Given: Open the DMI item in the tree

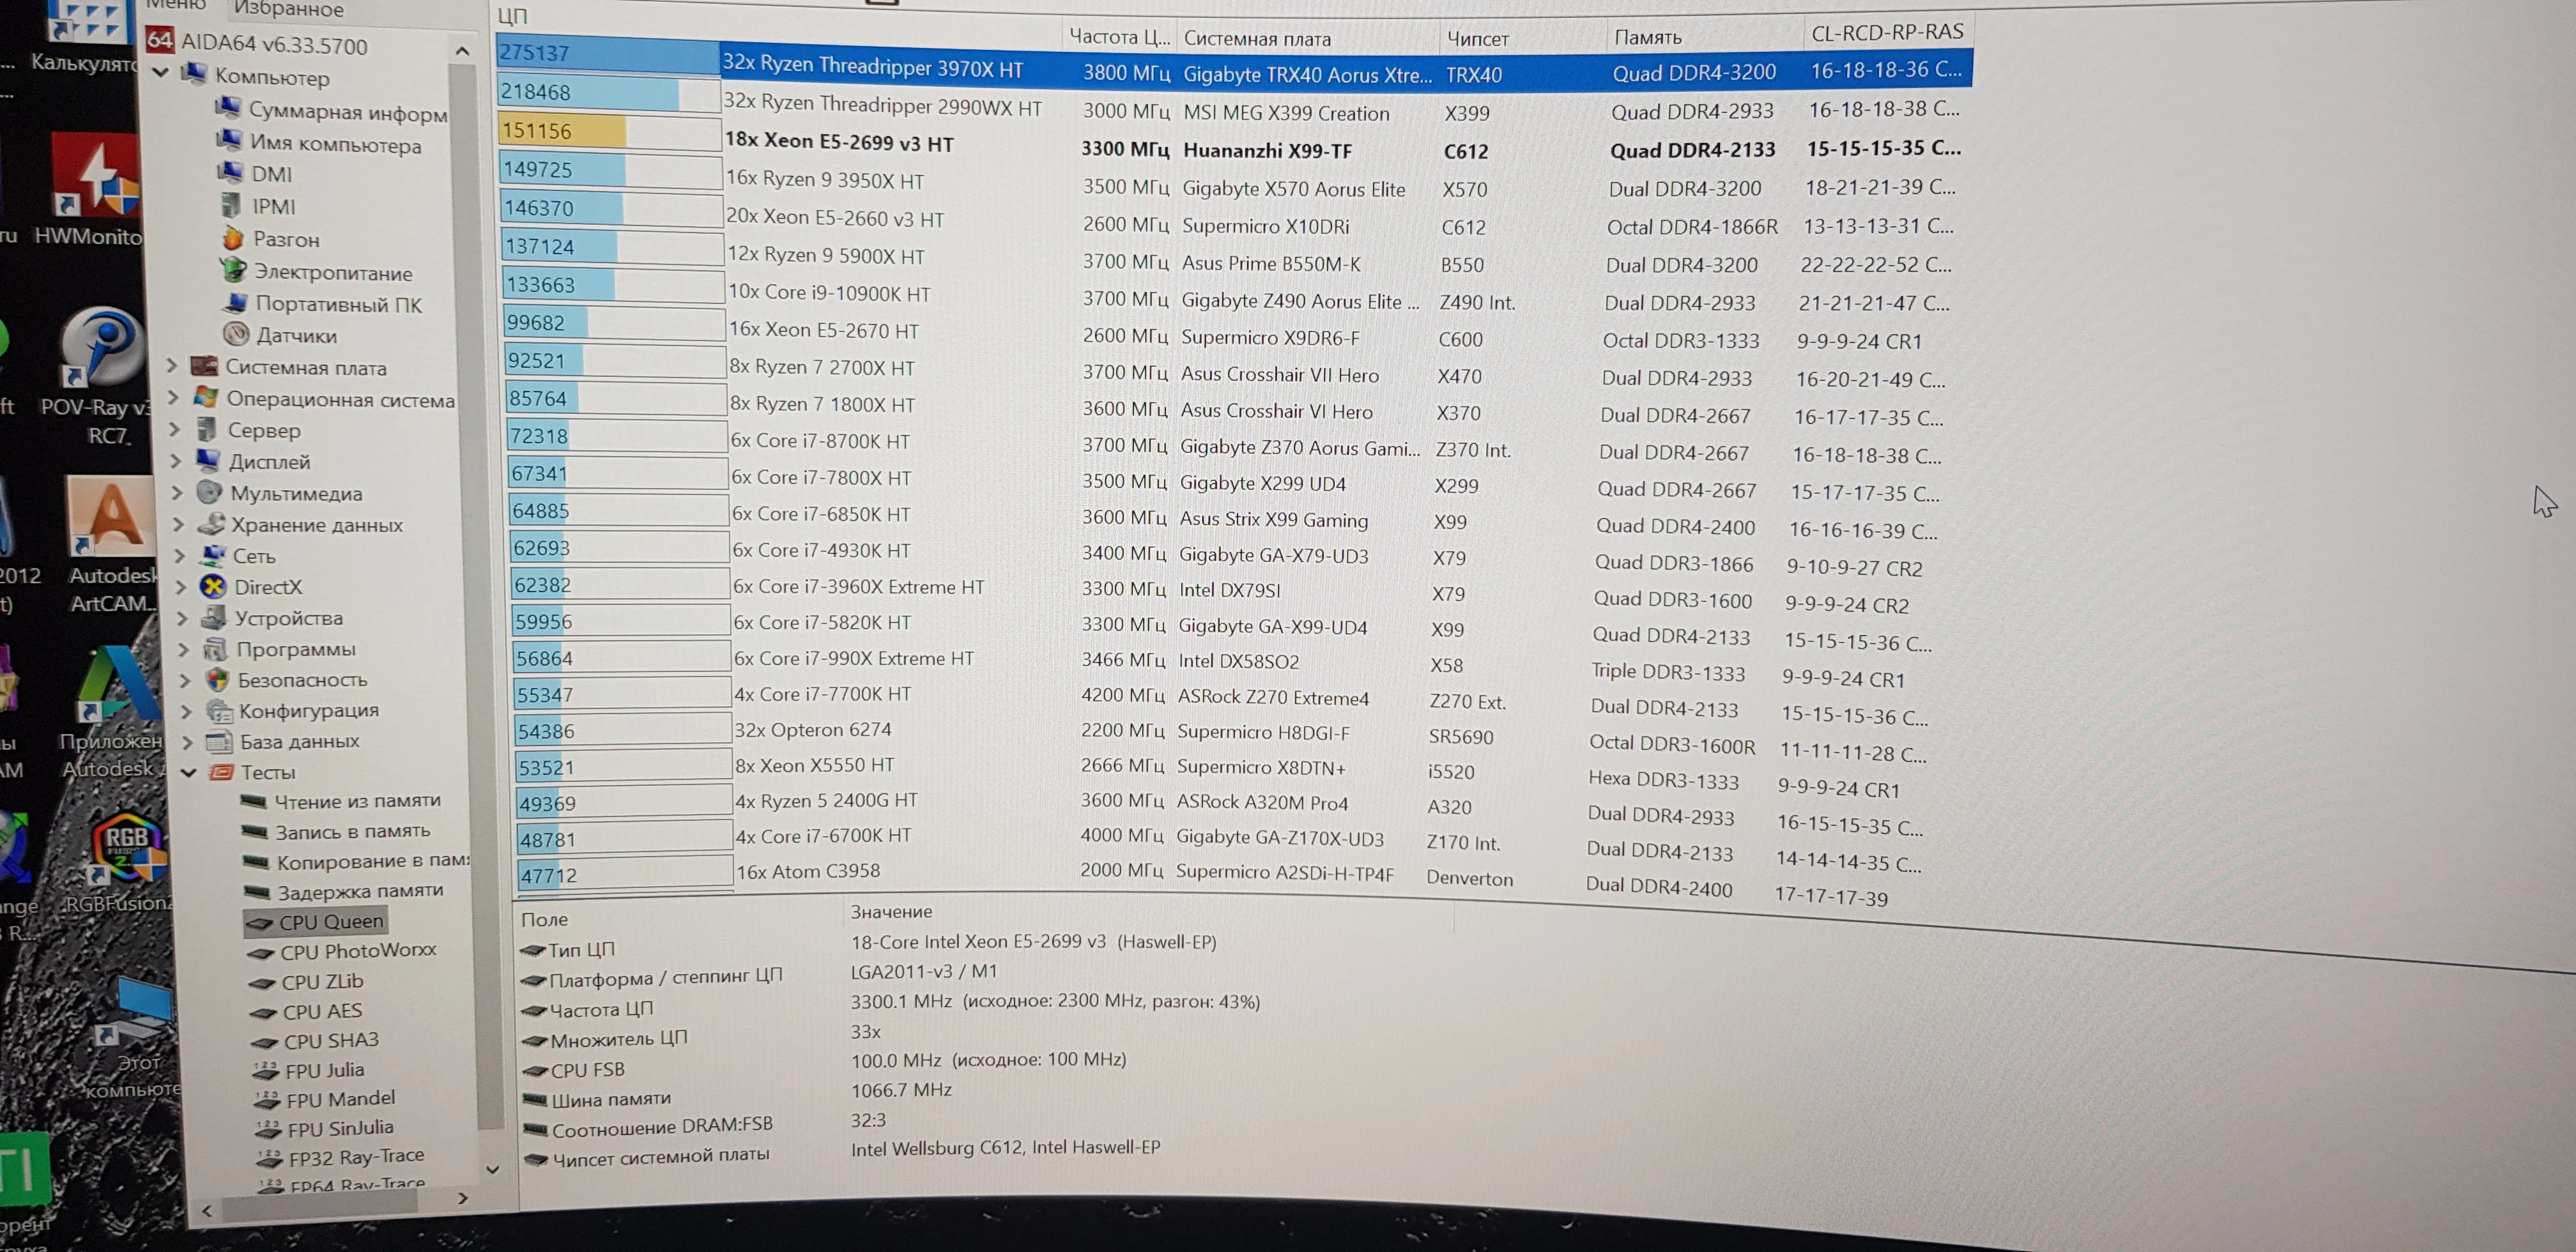Looking at the screenshot, I should (x=271, y=174).
